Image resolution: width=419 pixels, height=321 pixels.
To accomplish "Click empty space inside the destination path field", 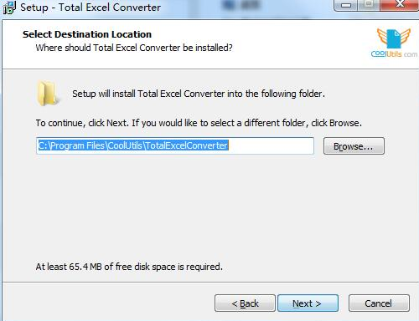I will [271, 145].
